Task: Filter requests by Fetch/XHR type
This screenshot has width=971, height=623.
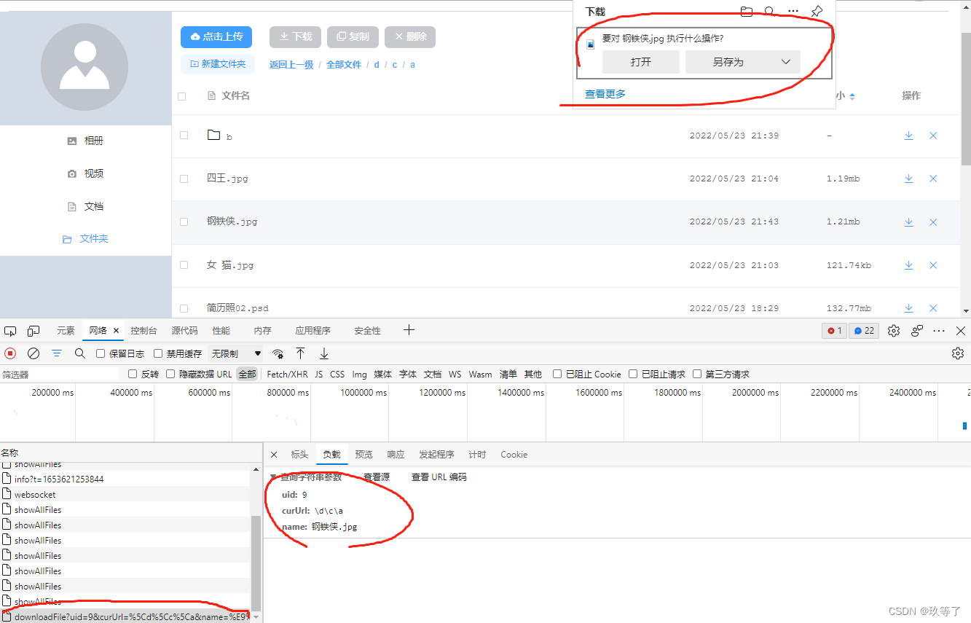Action: [x=287, y=374]
